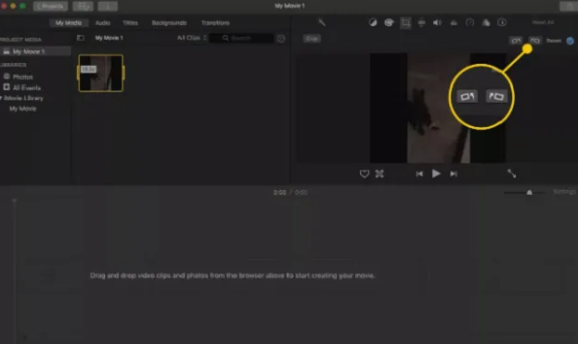Open the Clip Filter and Audio Effects tool
The image size is (578, 344).
pyautogui.click(x=486, y=22)
